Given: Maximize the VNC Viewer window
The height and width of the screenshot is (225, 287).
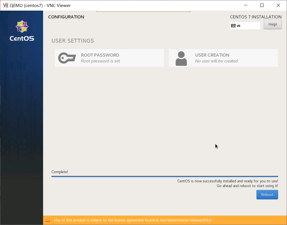Looking at the screenshot, I should [262, 5].
